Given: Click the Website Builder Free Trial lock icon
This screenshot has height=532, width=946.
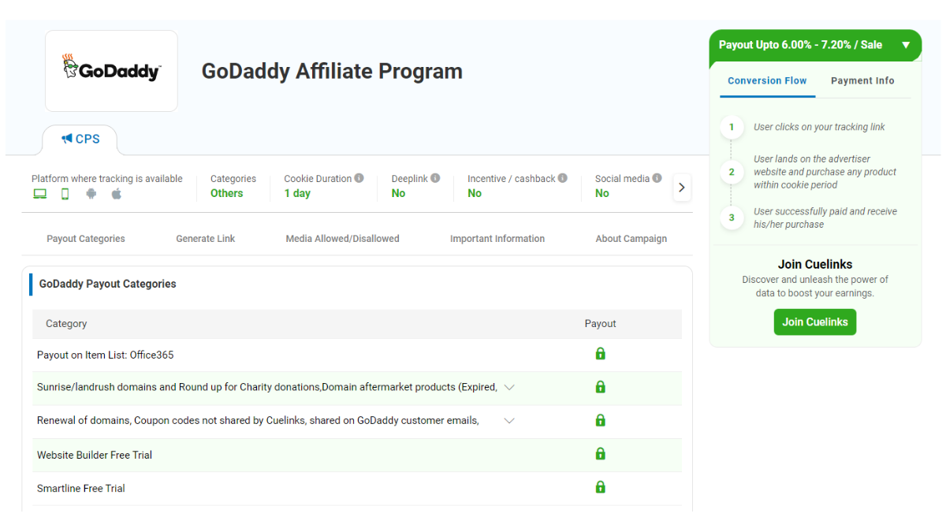Looking at the screenshot, I should (x=600, y=454).
